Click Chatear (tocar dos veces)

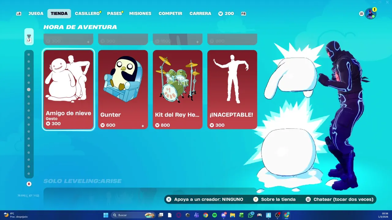tap(343, 199)
